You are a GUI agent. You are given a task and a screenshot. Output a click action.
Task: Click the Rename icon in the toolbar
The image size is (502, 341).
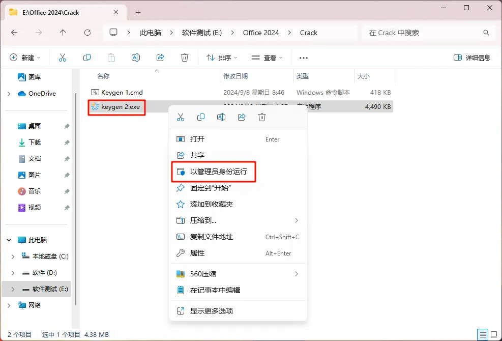pos(136,58)
